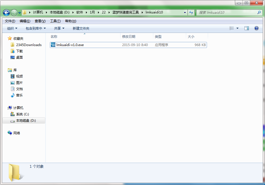Click the change view icon
The width and height of the screenshot is (265, 185).
[232, 28]
